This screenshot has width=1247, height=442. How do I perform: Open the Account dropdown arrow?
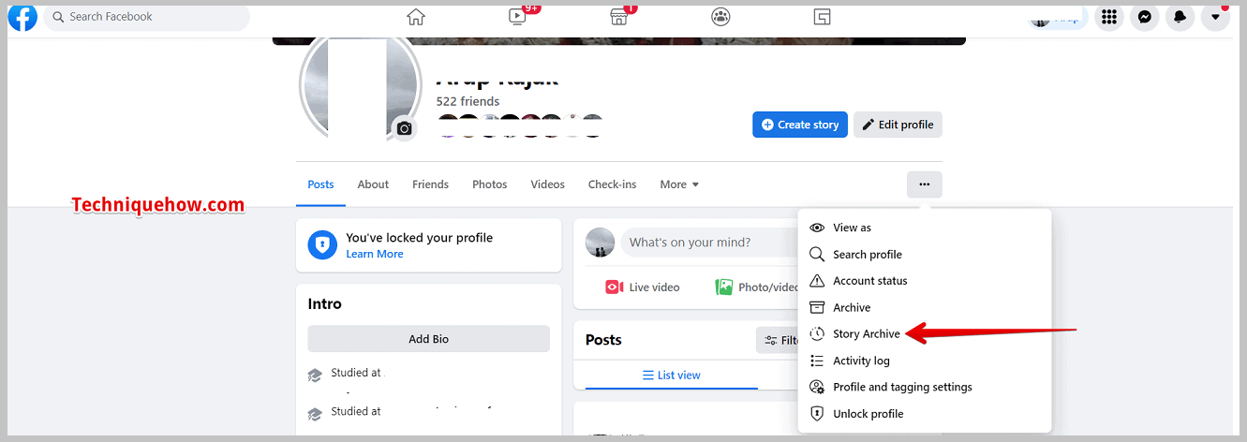pyautogui.click(x=1215, y=17)
